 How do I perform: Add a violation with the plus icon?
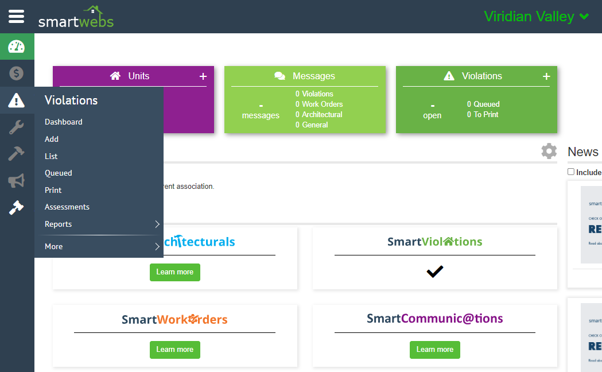click(546, 76)
